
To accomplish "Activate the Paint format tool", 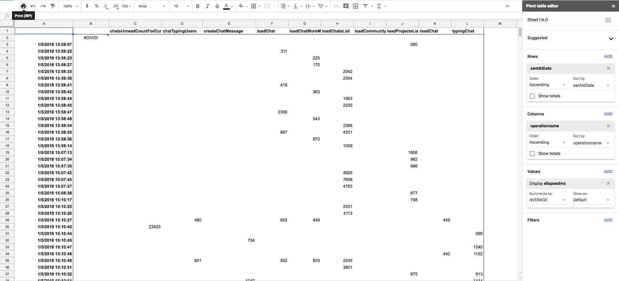I will (x=53, y=6).
